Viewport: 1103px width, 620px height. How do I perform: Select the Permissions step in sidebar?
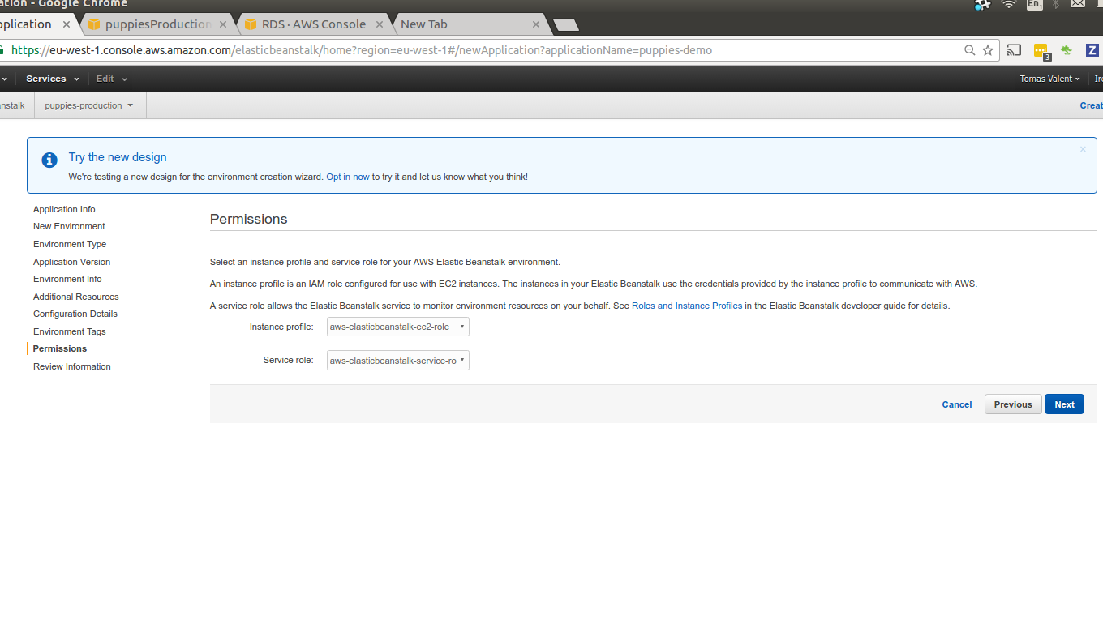point(60,348)
